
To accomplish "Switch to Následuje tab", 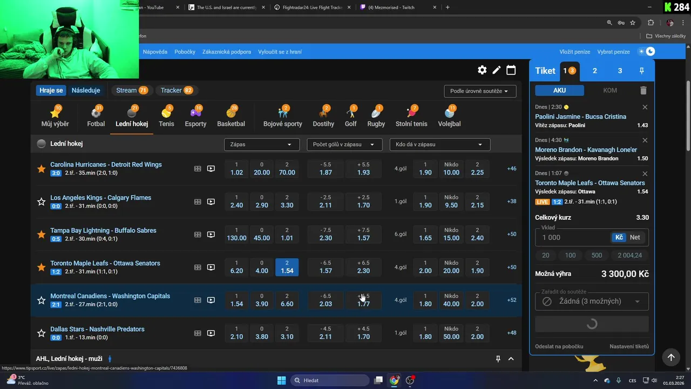I will (86, 90).
